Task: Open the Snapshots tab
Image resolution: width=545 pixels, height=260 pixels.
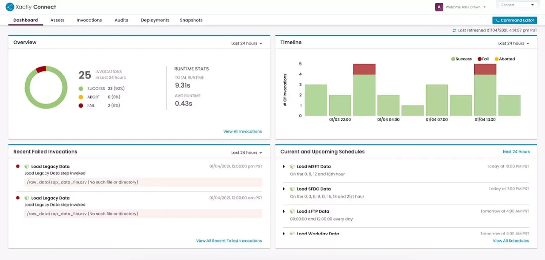Action: (x=191, y=20)
